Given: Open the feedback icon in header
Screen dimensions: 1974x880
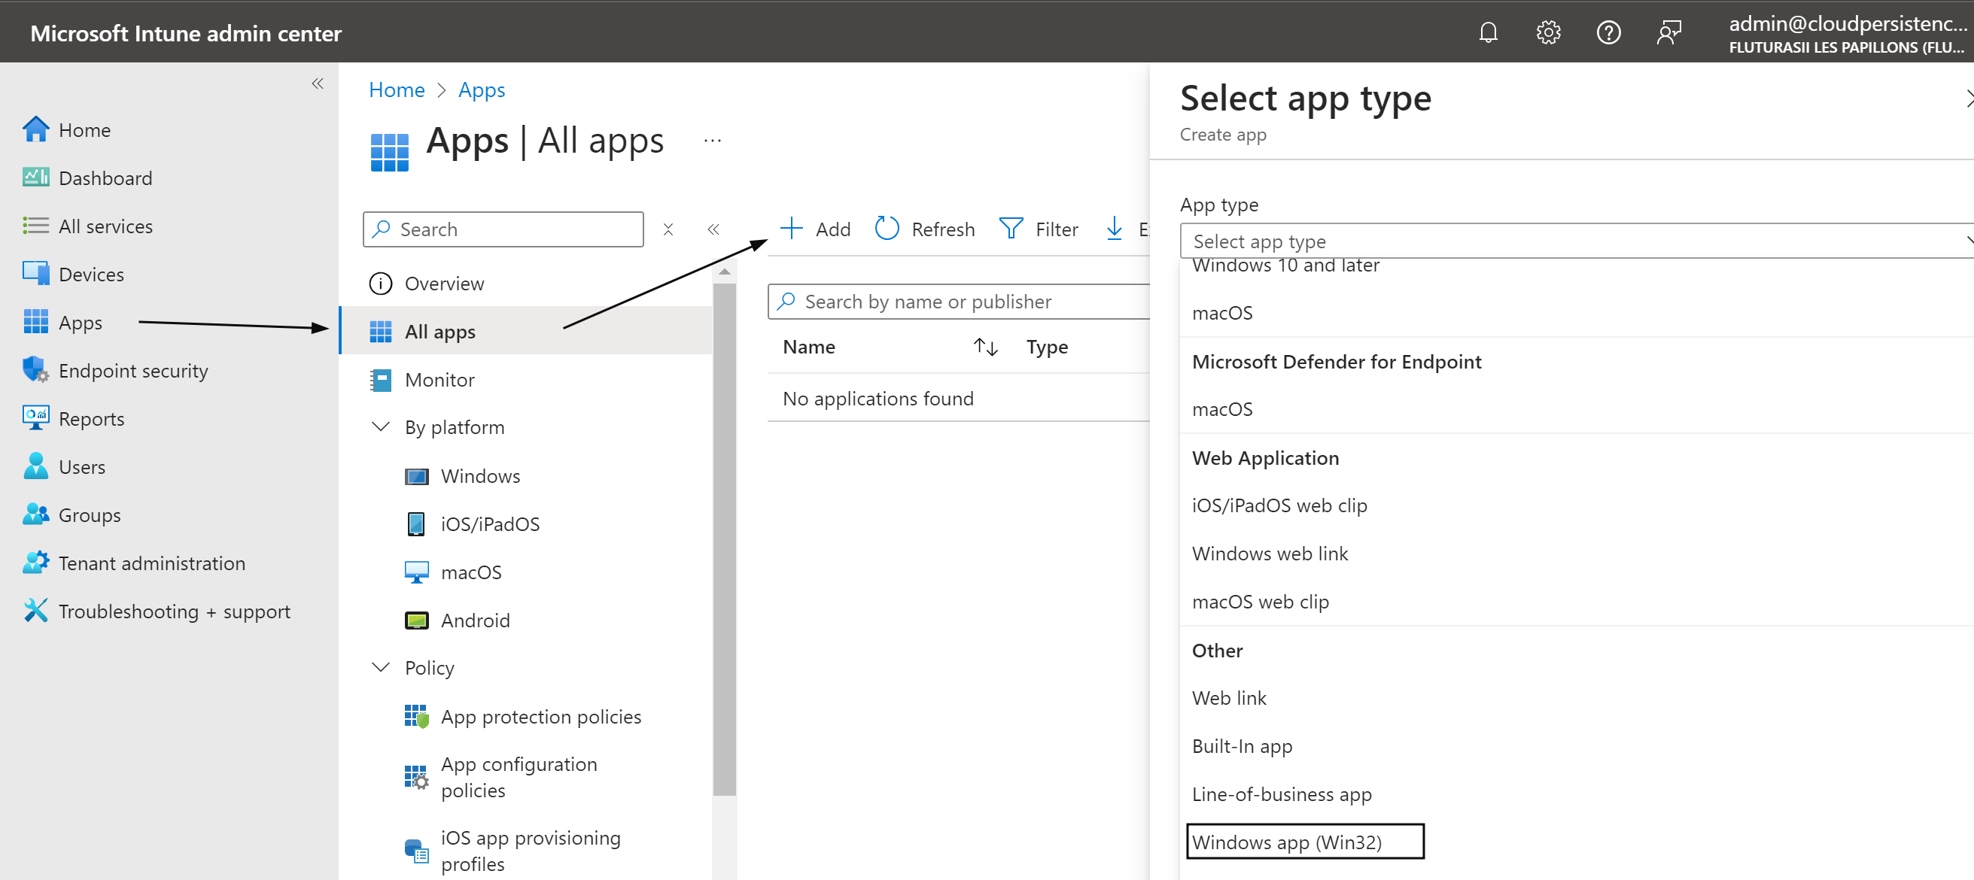Looking at the screenshot, I should pos(1668,32).
